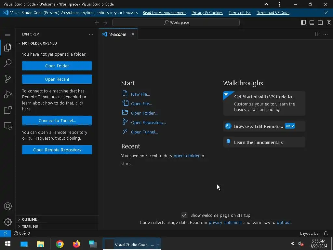Open Learn the Fundamentals walkthrough
The height and width of the screenshot is (250, 333).
264,142
